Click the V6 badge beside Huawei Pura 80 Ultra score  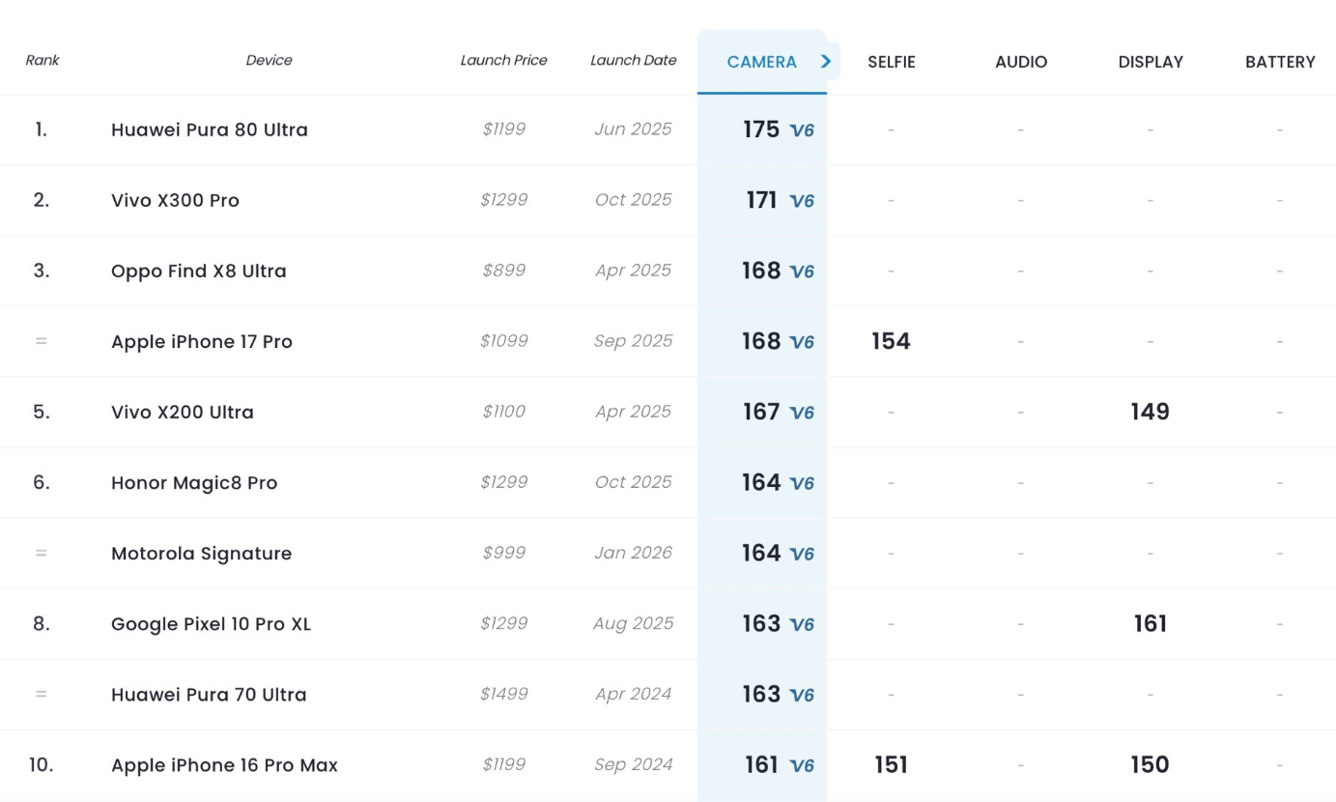coord(802,130)
